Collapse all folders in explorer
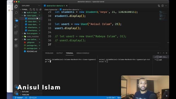 coord(40,10)
